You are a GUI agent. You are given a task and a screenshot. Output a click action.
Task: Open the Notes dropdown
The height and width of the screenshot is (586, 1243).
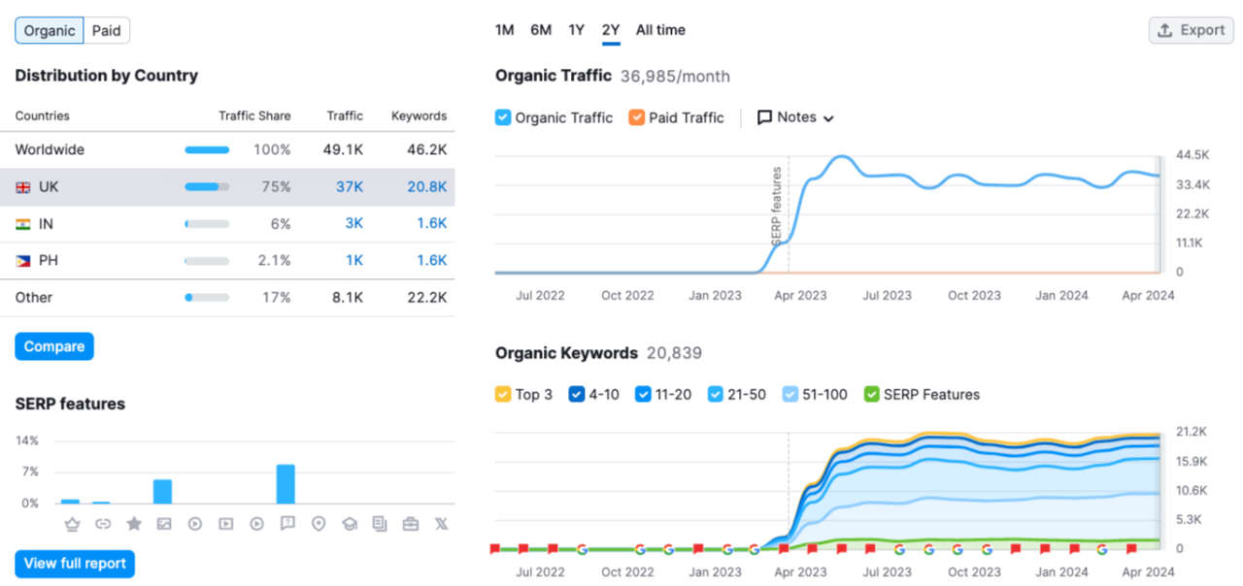pyautogui.click(x=796, y=117)
